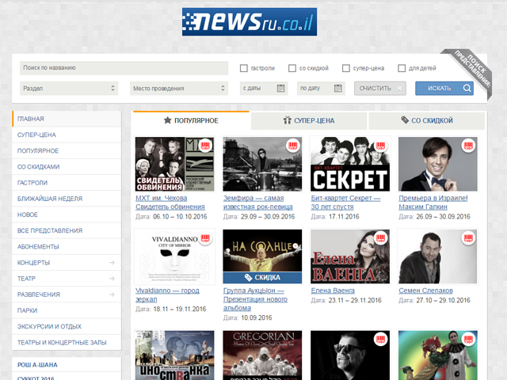Viewport: 507px width, 380px height.
Task: Switch to the Популярное tab
Action: (x=191, y=120)
